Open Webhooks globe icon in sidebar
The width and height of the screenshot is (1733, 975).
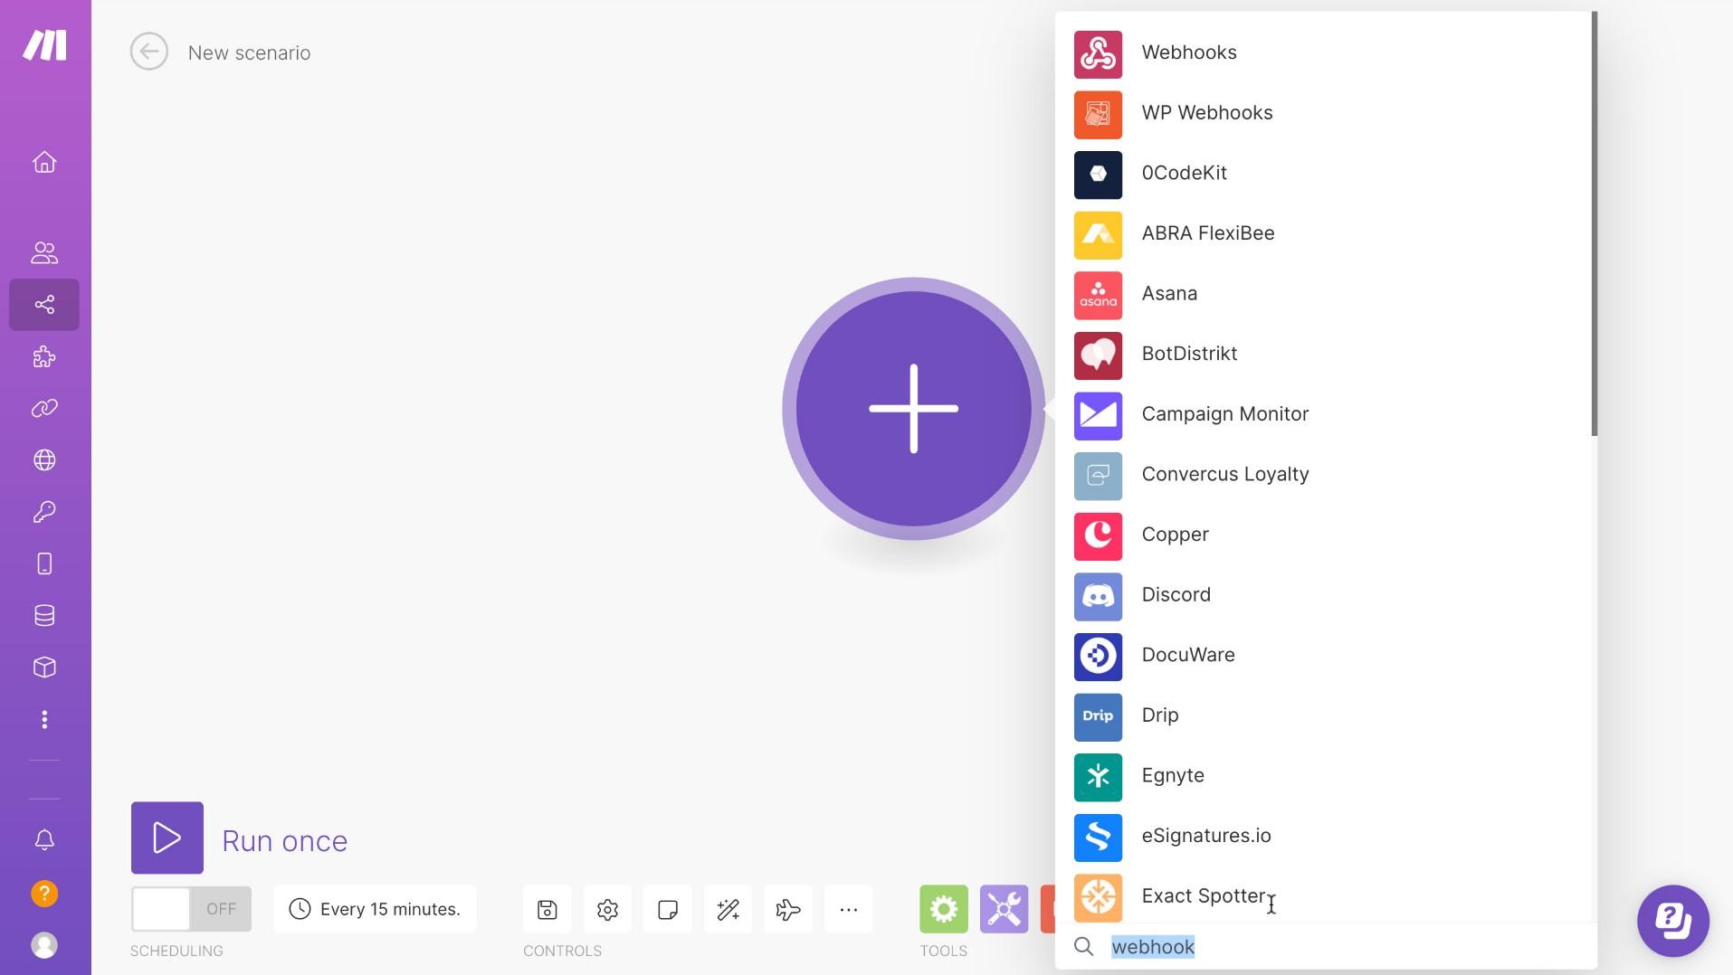coord(44,460)
